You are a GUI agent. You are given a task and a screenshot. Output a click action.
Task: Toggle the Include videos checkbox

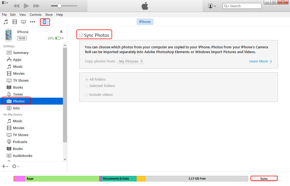86,94
